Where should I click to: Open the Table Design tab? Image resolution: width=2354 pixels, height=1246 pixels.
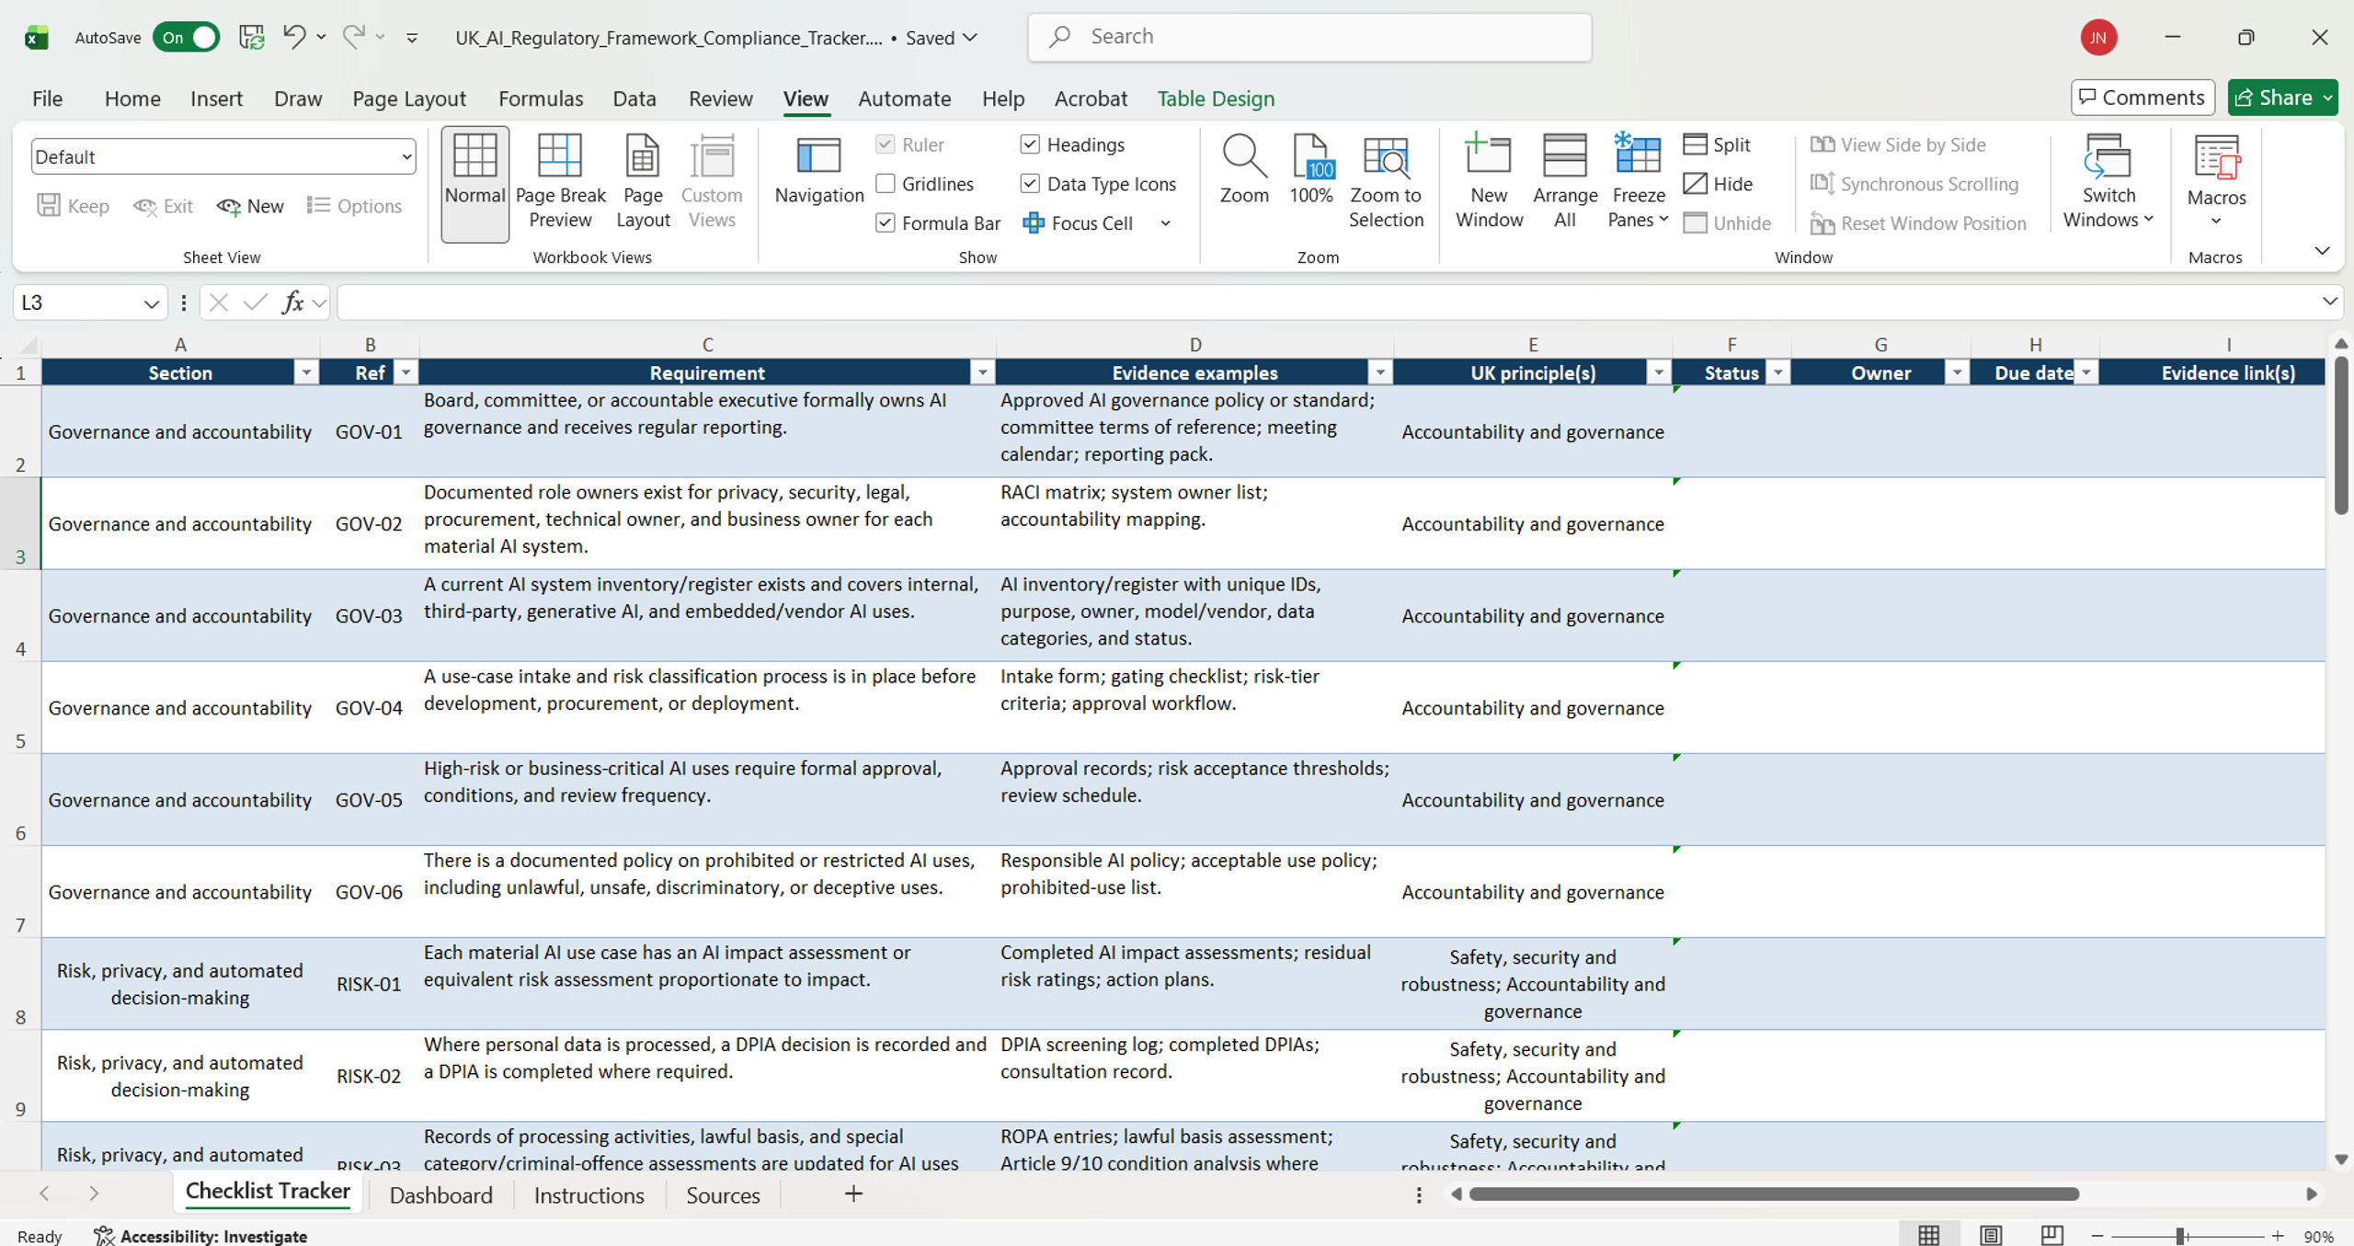pos(1216,98)
